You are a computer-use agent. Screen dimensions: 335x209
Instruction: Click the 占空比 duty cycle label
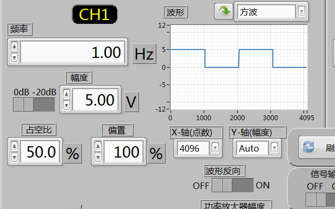coord(39,129)
